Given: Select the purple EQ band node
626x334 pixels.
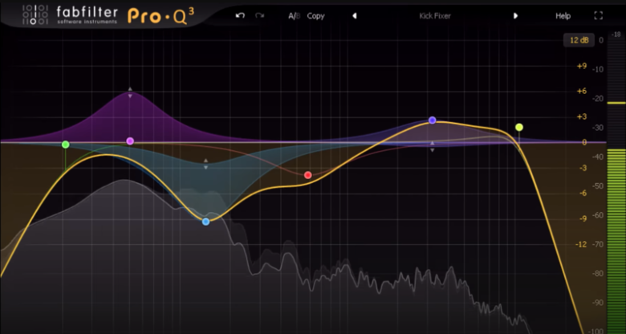Looking at the screenshot, I should coord(433,120).
